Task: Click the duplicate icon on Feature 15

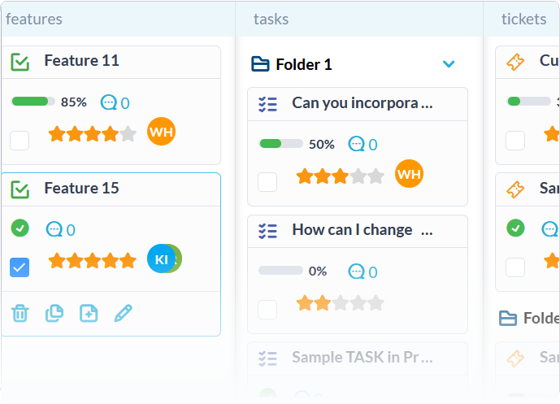Action: coord(54,314)
